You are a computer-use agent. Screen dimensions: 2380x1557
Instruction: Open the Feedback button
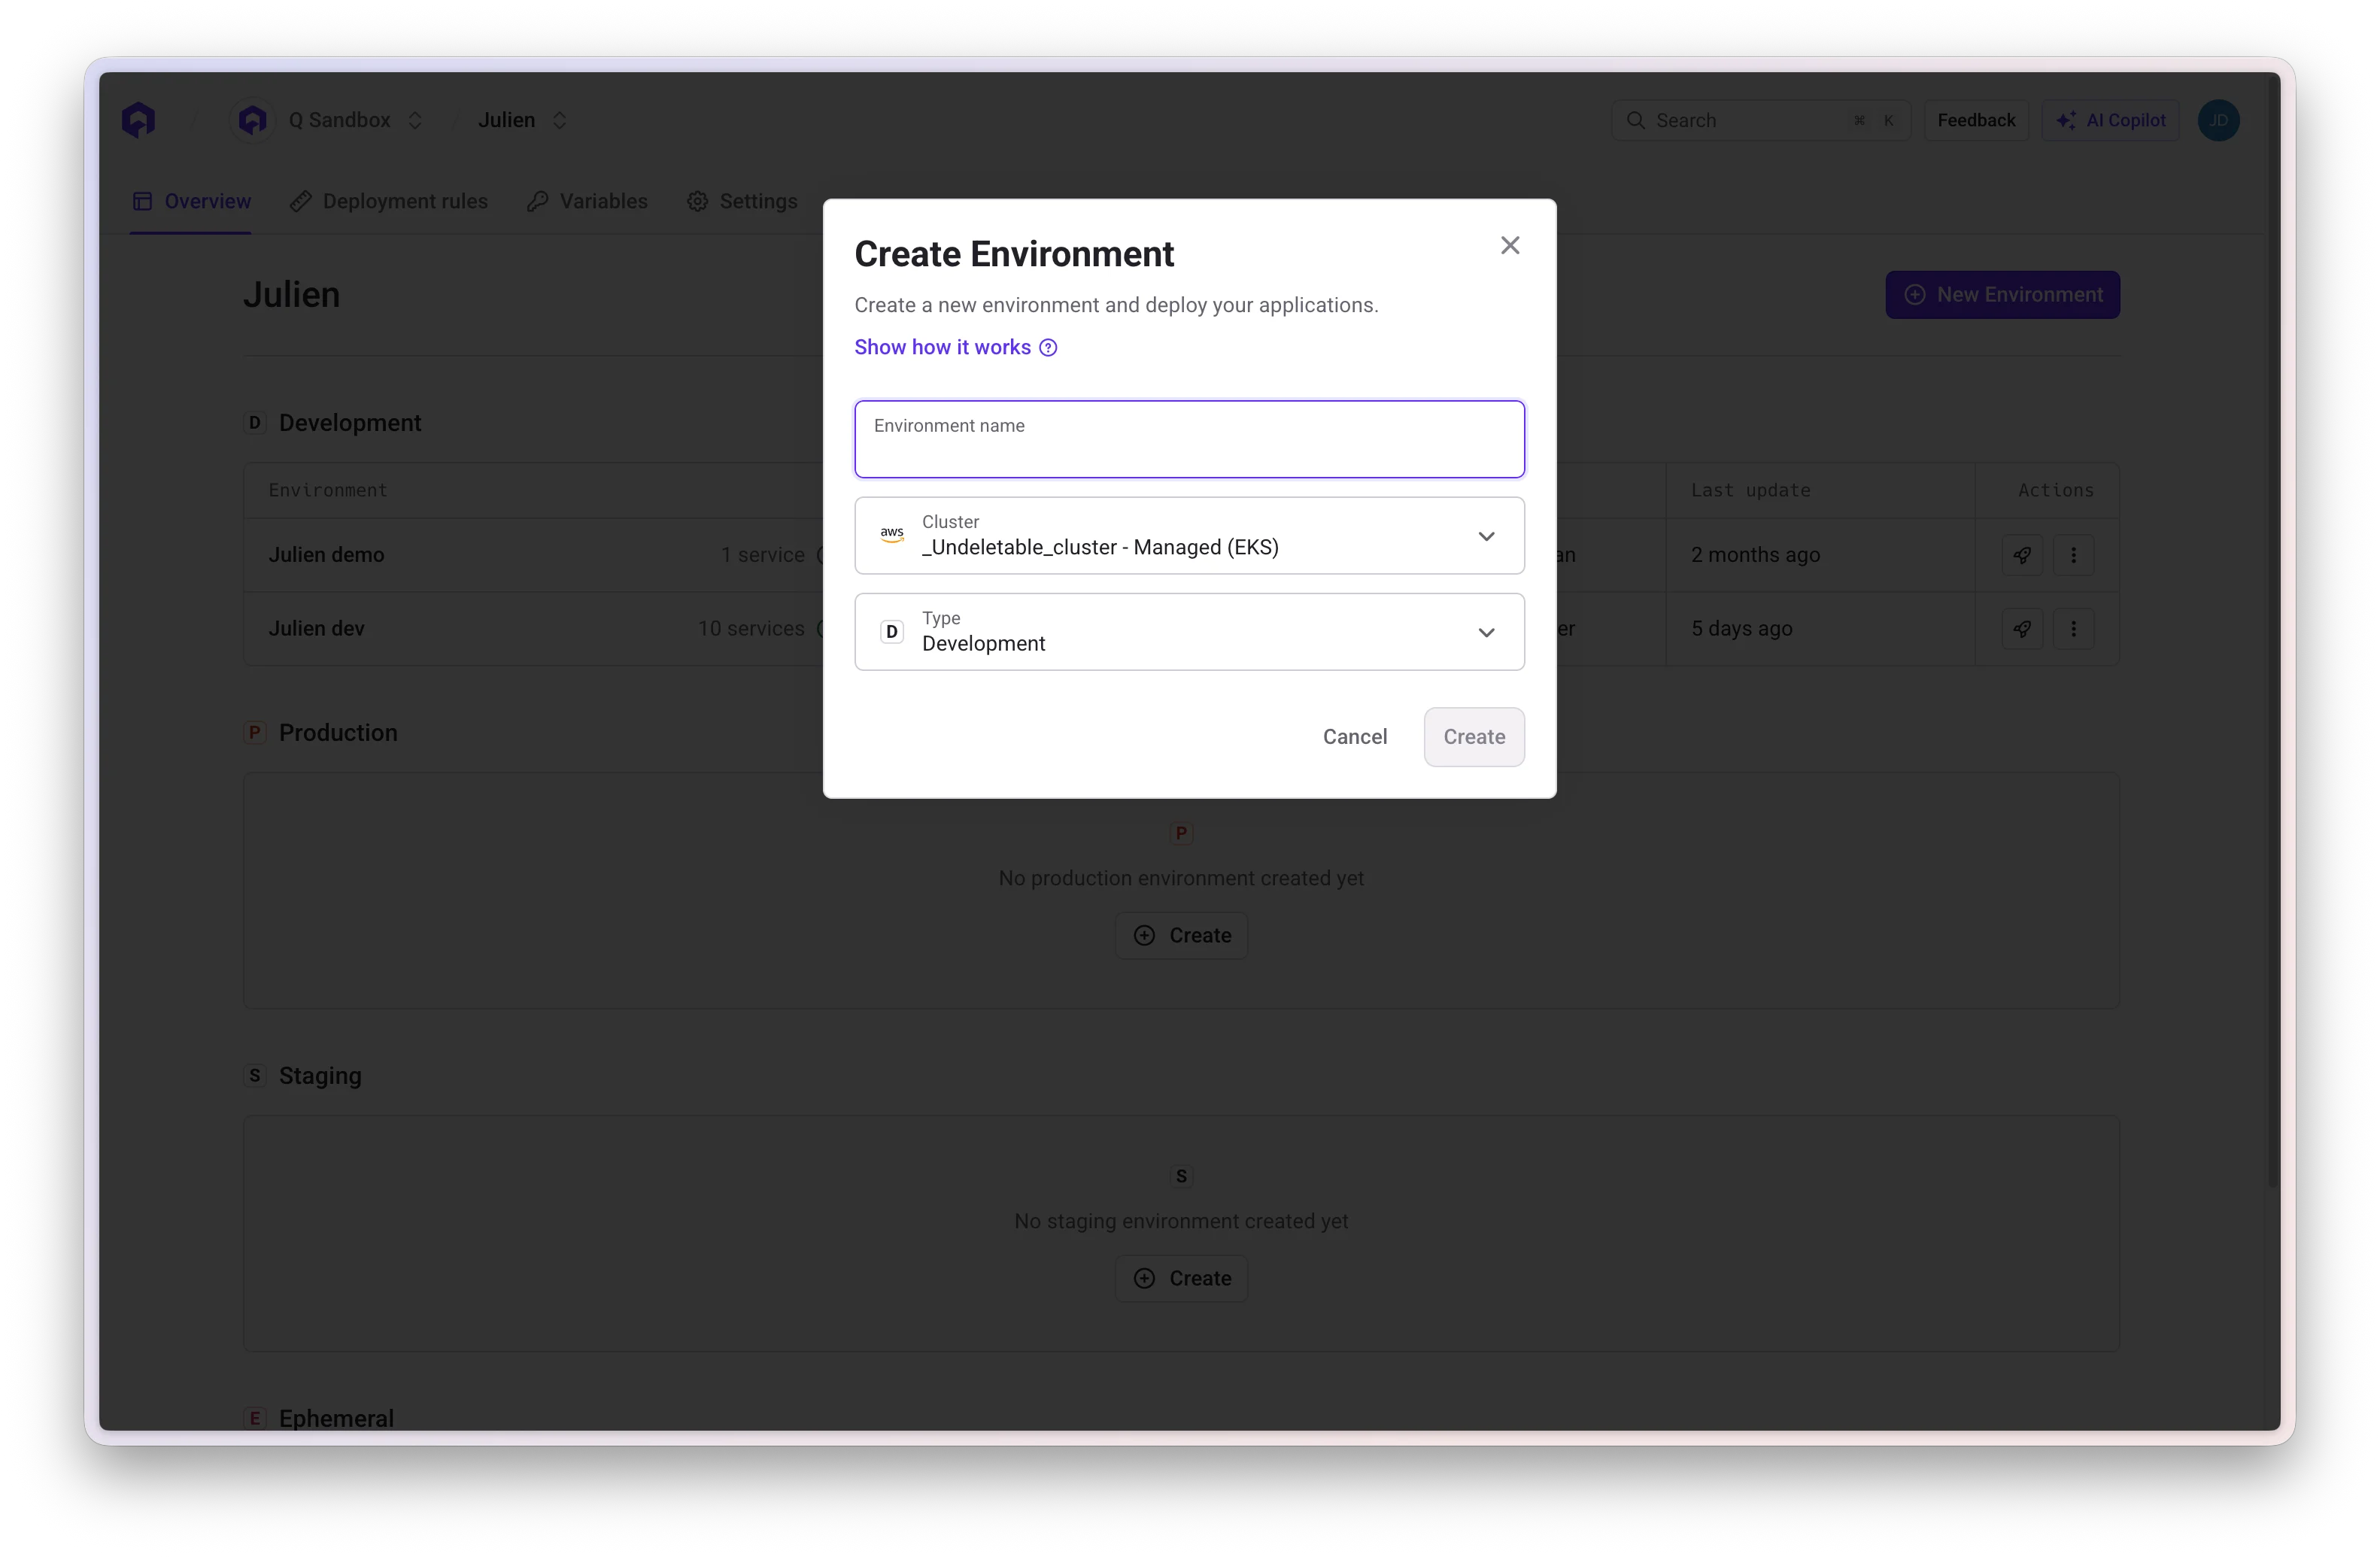1976,120
